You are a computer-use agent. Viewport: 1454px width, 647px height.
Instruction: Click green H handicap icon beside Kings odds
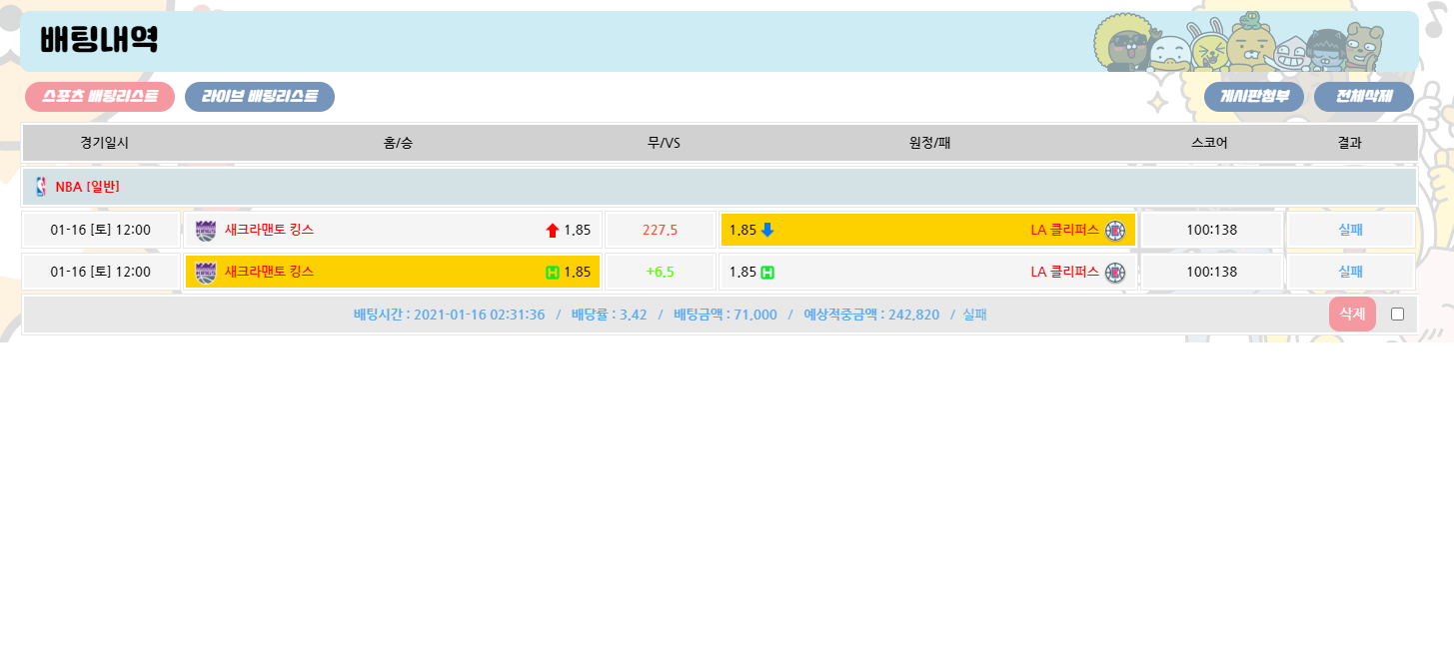(552, 273)
